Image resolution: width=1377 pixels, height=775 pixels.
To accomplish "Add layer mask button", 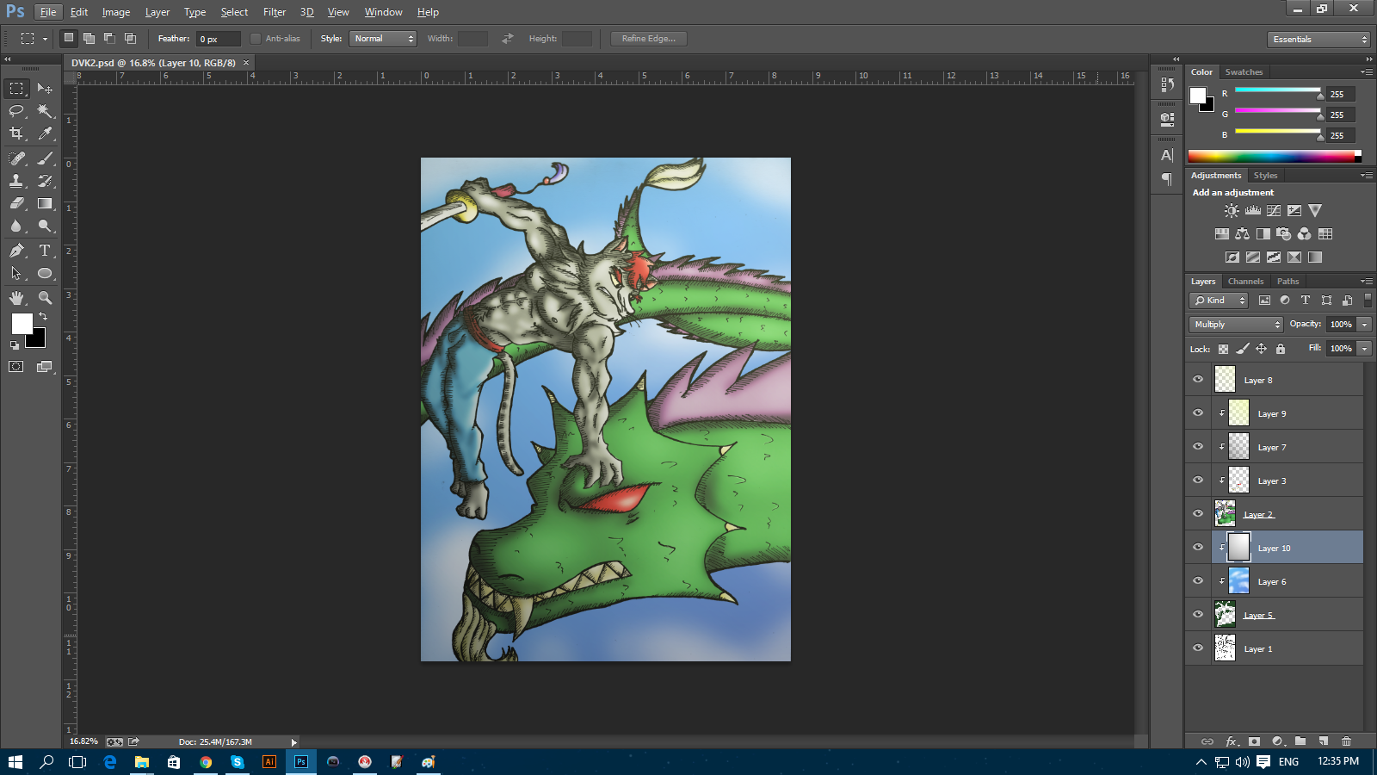I will point(1254,741).
